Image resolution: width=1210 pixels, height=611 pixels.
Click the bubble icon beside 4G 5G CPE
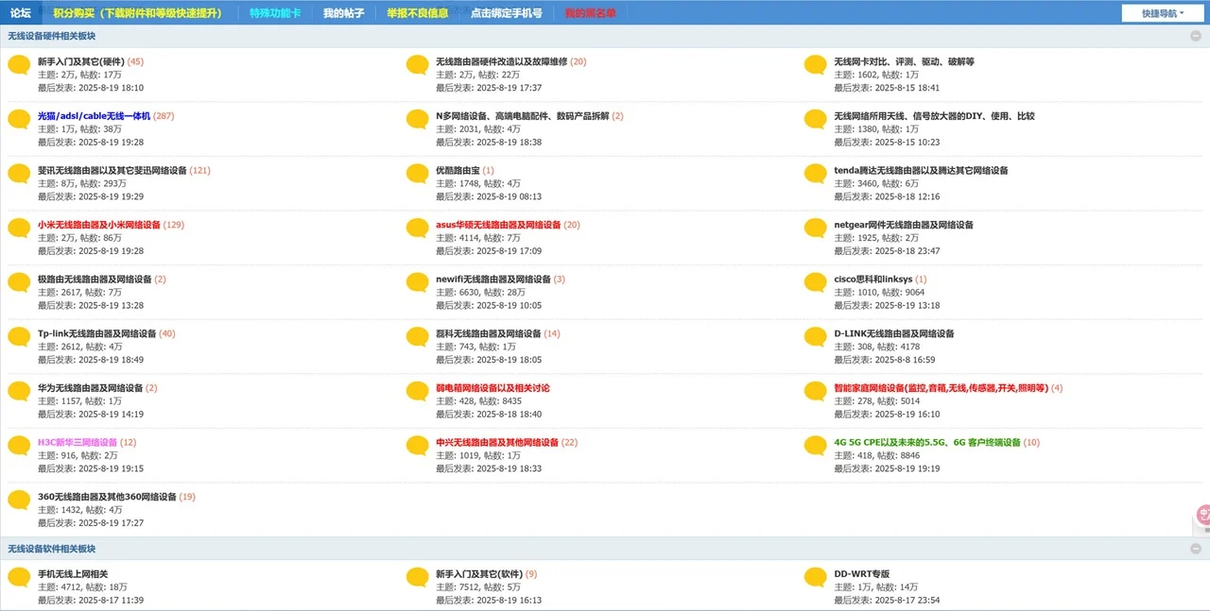tap(816, 446)
